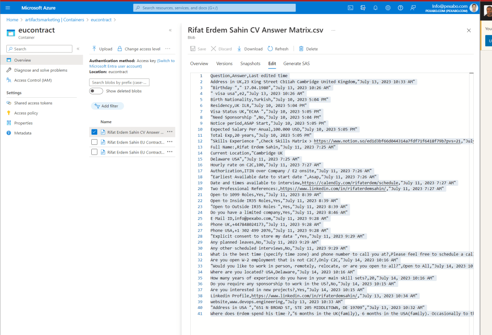Delete the blob
Image resolution: width=492 pixels, height=335 pixels.
click(x=308, y=49)
